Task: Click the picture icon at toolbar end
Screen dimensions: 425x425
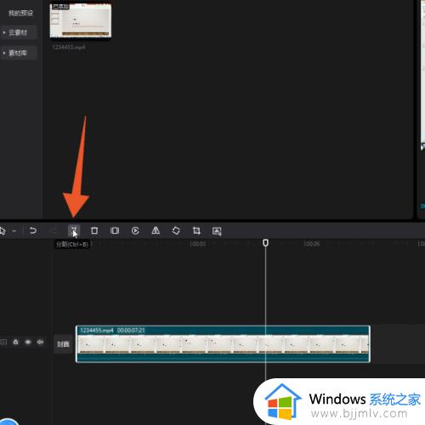Action: tap(217, 231)
